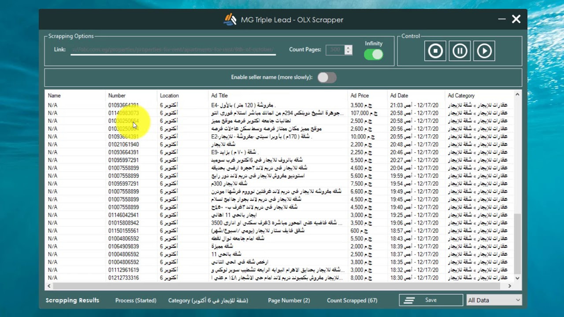Increase Count Pages with up arrow

348,47
